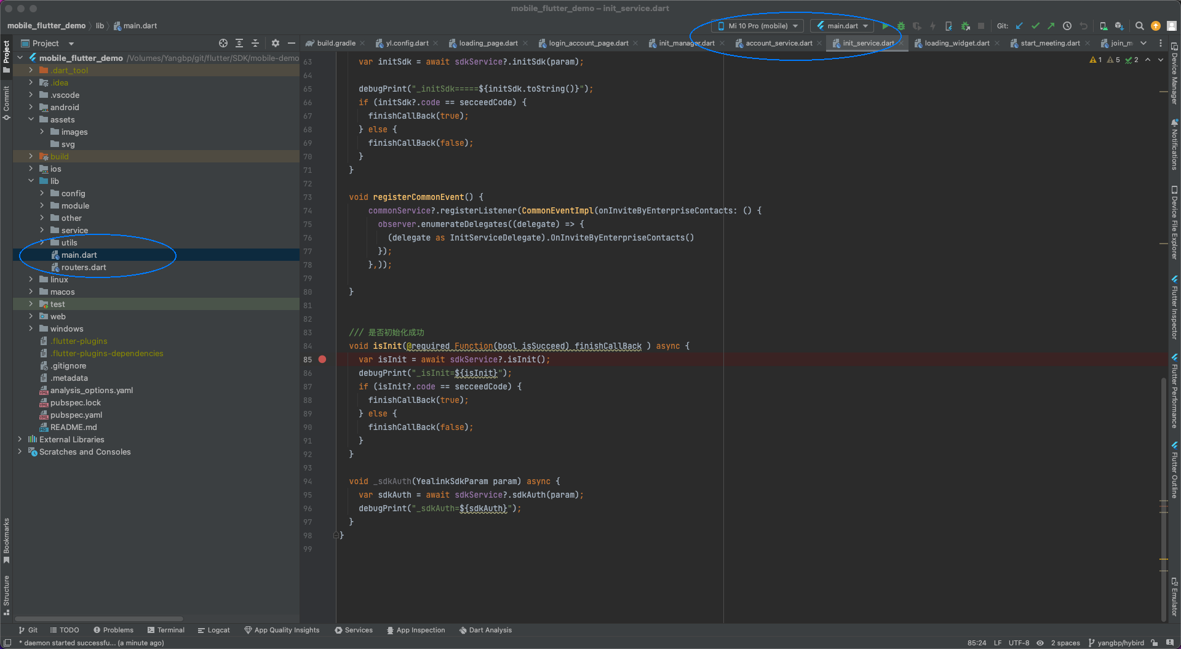
Task: Collapse the assets folder
Action: 31,119
